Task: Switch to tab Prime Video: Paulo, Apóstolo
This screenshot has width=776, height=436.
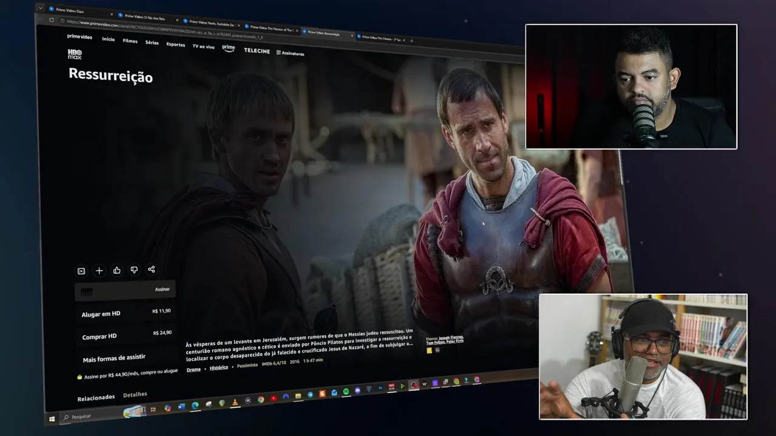Action: coord(212,23)
